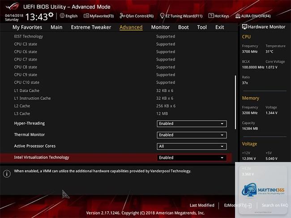
Task: Click Search on FAQ link
Action: (275, 205)
